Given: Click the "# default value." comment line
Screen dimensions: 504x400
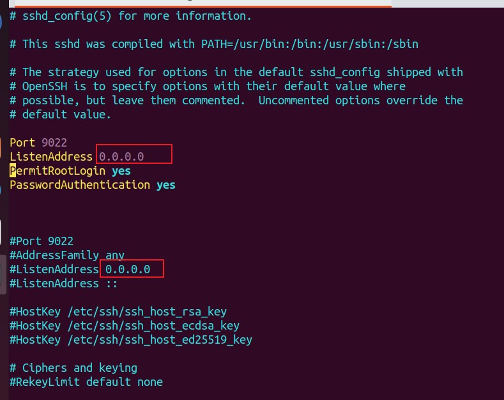Looking at the screenshot, I should click(61, 115).
